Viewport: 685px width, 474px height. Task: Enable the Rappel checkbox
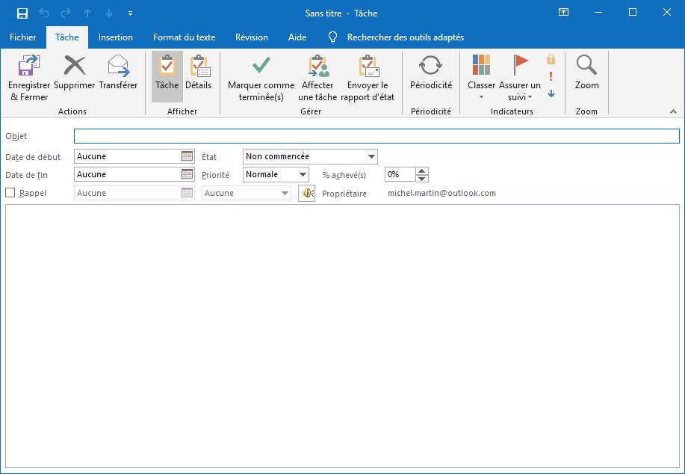pos(10,193)
